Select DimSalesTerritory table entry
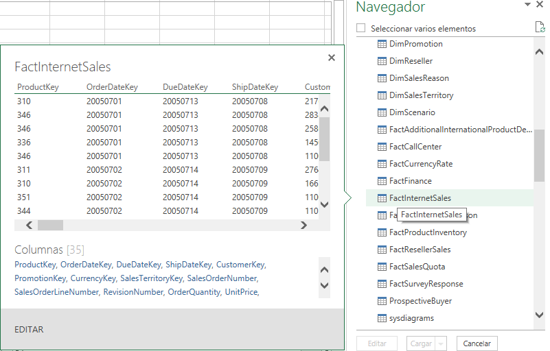550x351 pixels. (421, 95)
